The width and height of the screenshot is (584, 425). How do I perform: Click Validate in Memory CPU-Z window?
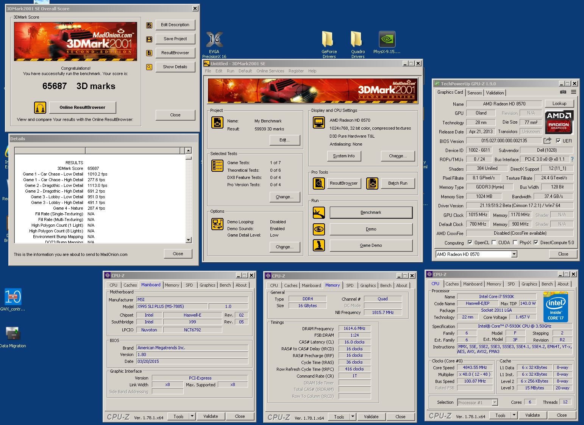371,417
